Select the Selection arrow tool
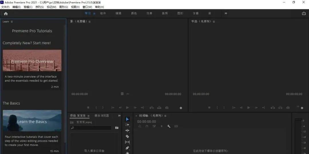Screen dimensions: 309x154 point(127,119)
